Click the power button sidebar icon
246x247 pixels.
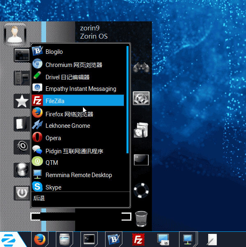coord(22,193)
